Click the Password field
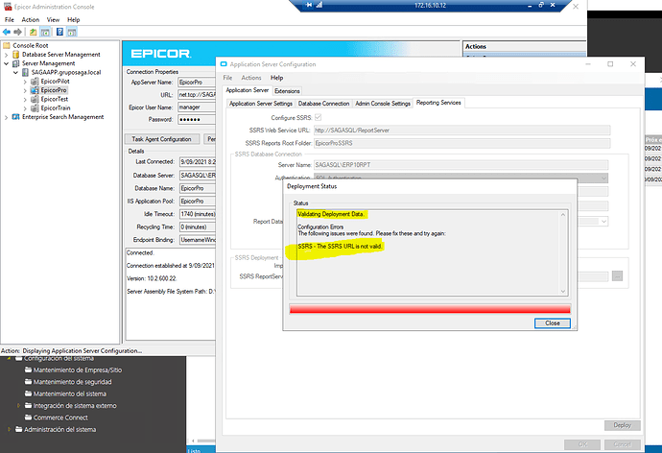Screen dimensions: 662x453 pos(197,119)
